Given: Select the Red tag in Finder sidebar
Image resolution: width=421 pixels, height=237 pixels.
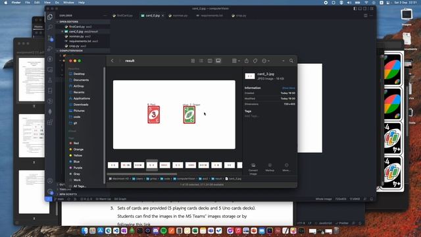Looking at the screenshot, I should point(76,144).
